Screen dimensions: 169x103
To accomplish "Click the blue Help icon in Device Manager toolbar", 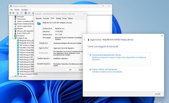I will 26,13.
